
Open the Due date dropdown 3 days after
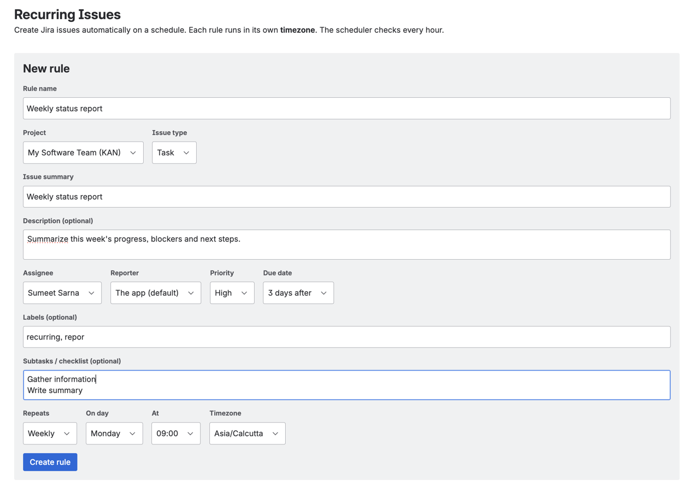pyautogui.click(x=298, y=293)
